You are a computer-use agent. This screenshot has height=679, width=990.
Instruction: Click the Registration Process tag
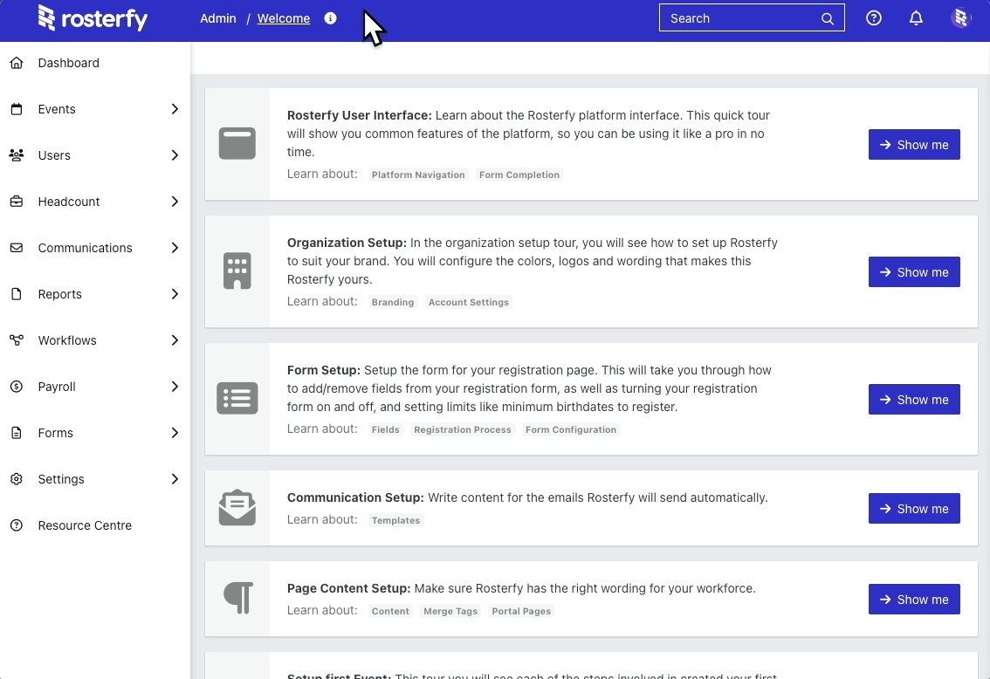[x=462, y=429]
